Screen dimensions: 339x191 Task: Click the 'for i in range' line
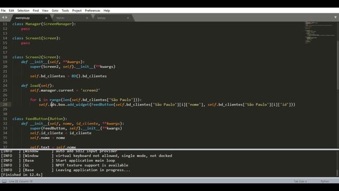(x=86, y=100)
